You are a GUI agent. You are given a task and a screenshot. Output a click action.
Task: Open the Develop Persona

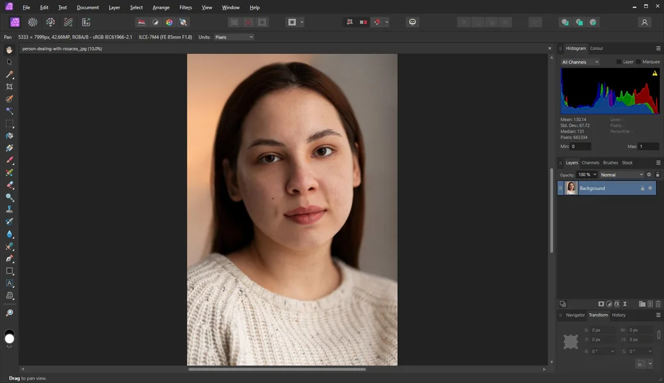tap(50, 22)
